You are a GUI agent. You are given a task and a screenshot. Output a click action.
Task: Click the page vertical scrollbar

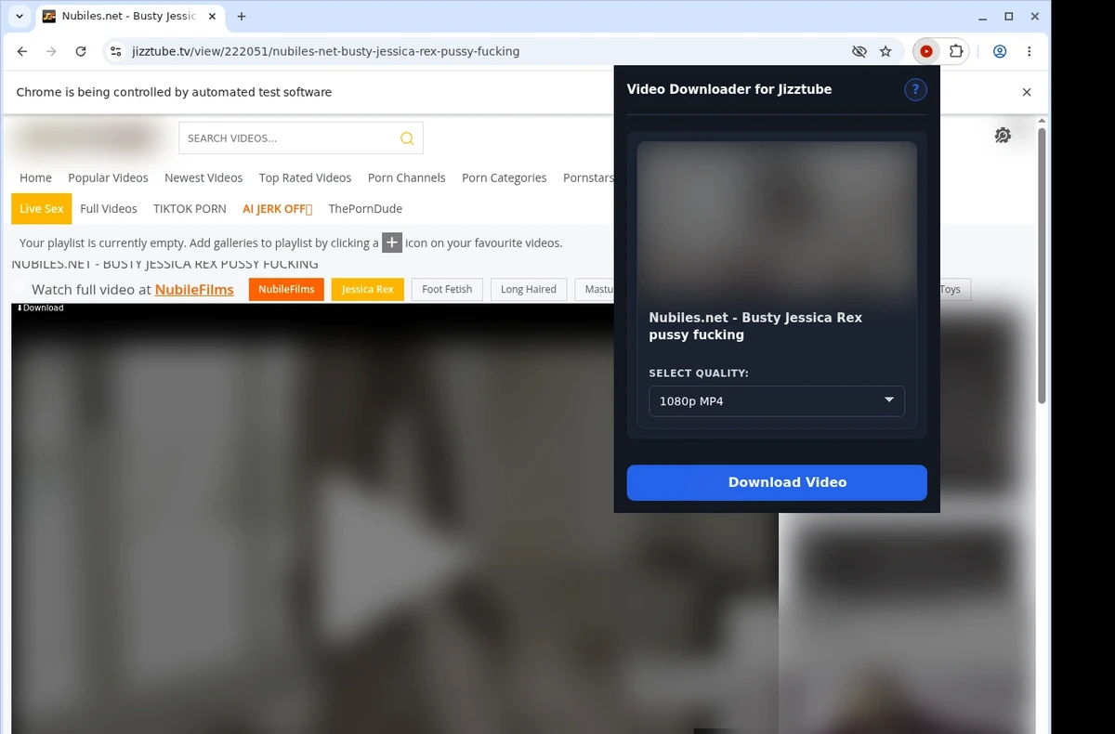1042,265
